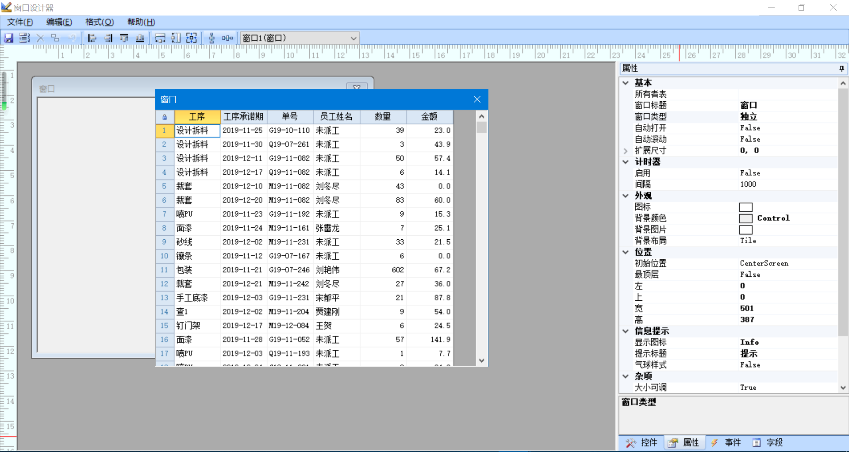Apply align top to selected controls
Viewport: 849px width, 452px height.
tap(124, 38)
